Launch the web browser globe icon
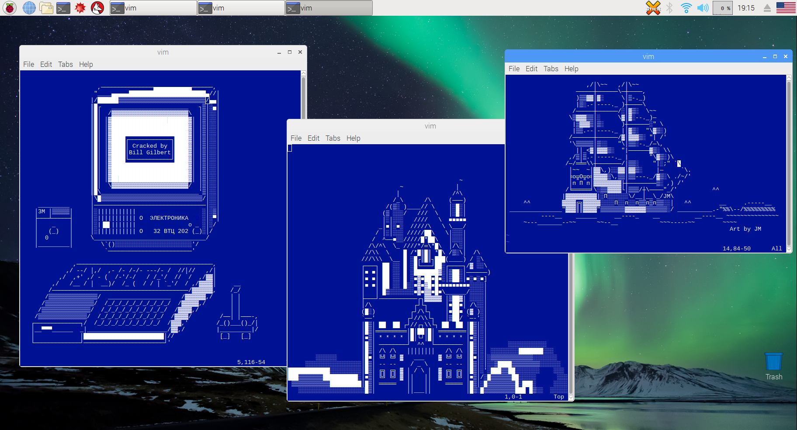 tap(29, 8)
